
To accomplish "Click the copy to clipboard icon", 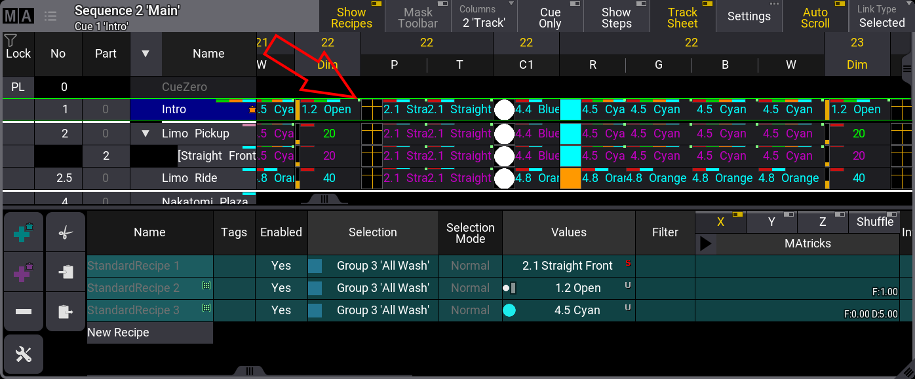I will click(x=66, y=272).
